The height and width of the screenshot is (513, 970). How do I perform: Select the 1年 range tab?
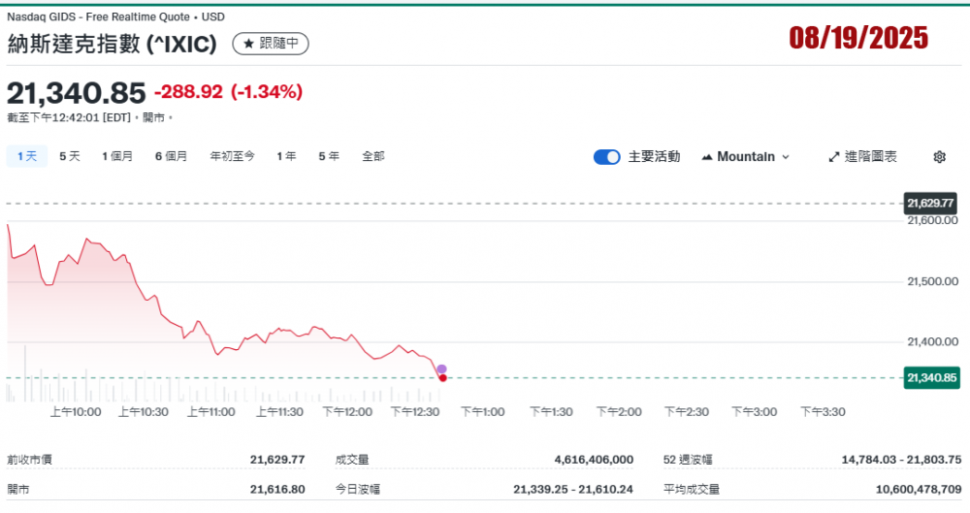pos(286,156)
